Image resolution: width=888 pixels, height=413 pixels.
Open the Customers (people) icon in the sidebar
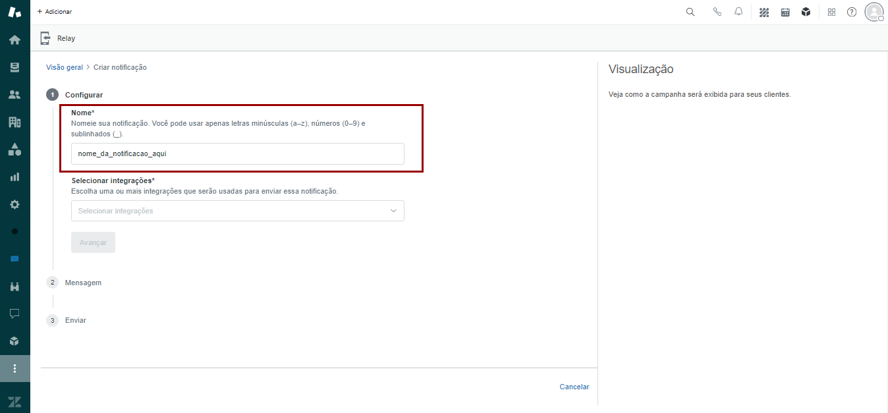[x=14, y=94]
